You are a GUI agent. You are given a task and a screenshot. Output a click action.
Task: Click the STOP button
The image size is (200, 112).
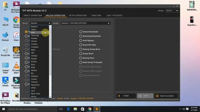[145, 96]
